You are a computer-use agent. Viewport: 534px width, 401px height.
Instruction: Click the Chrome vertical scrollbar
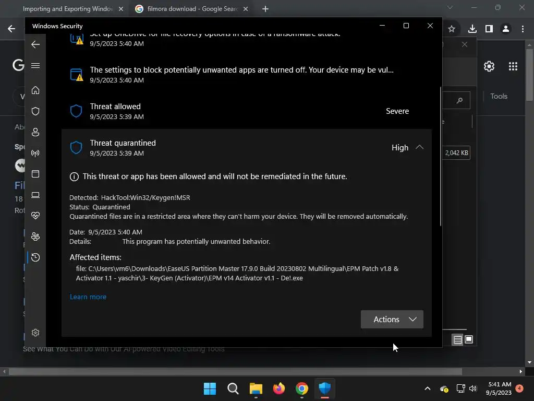point(529,75)
